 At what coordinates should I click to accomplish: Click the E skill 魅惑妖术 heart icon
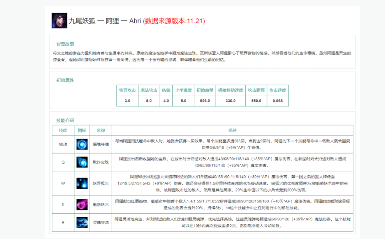click(x=82, y=204)
